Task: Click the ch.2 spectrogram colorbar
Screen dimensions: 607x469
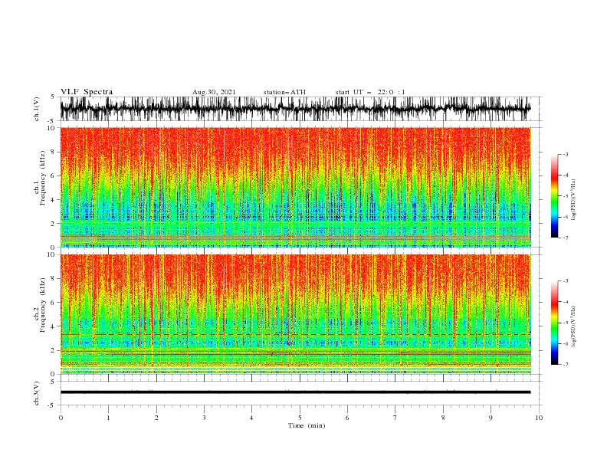Action: click(x=554, y=323)
